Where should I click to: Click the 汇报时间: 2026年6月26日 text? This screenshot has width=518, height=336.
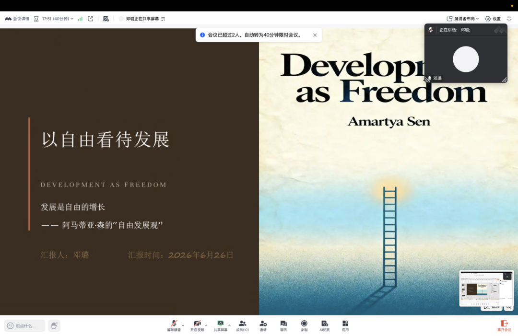click(181, 255)
